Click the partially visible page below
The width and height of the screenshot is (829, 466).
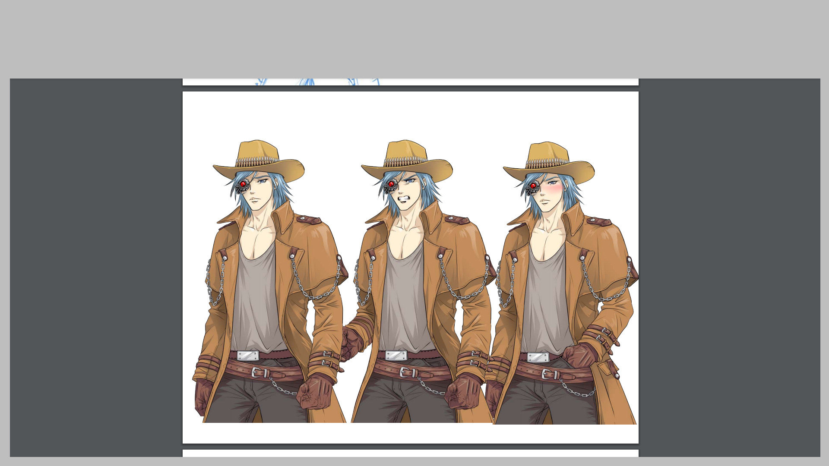tap(410, 453)
